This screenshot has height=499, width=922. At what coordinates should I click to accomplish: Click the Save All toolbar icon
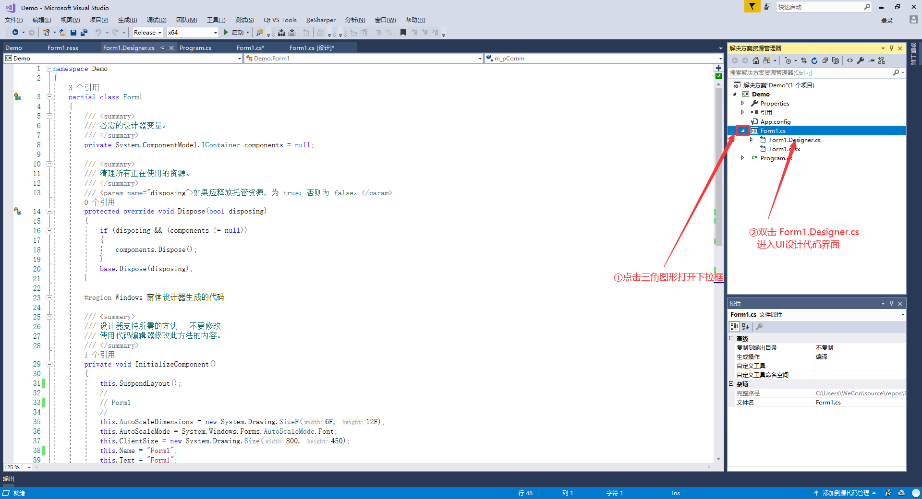pyautogui.click(x=84, y=33)
